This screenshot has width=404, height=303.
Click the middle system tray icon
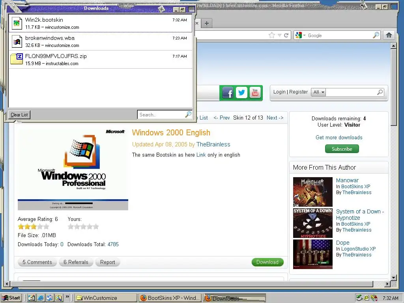(x=367, y=298)
